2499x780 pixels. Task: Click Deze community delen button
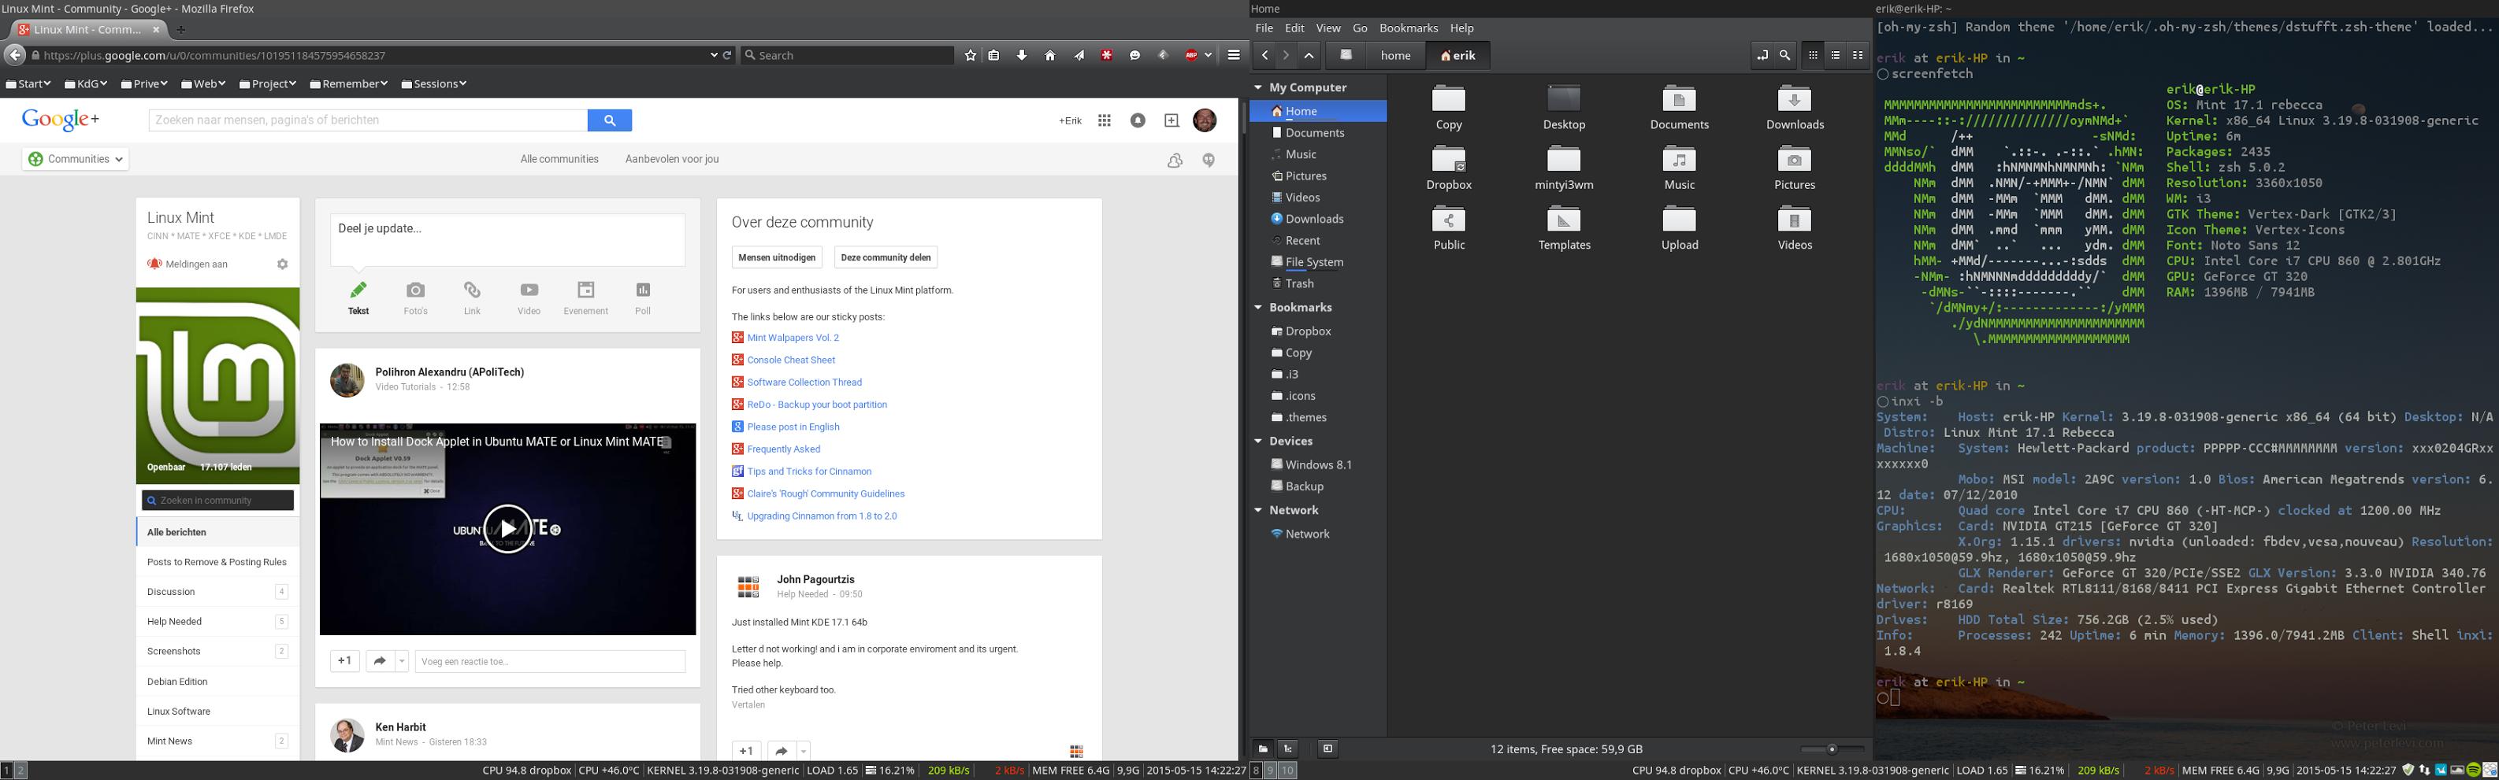pyautogui.click(x=886, y=257)
